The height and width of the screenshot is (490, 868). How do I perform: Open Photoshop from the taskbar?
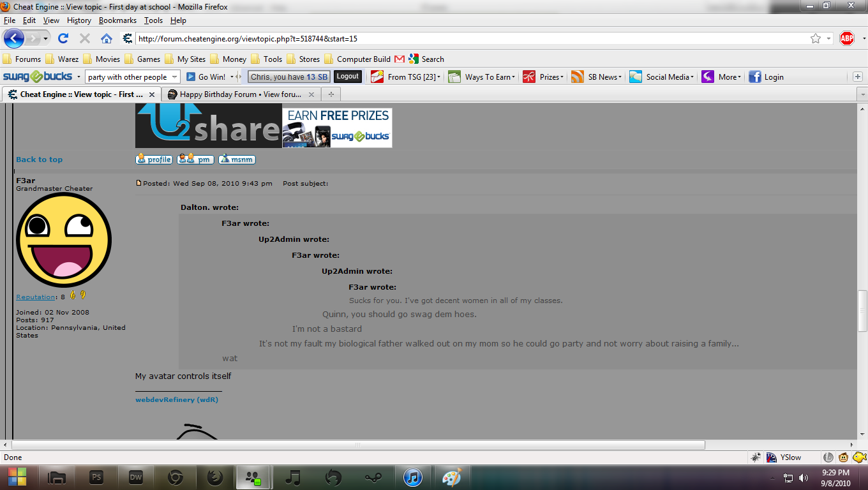tap(97, 477)
